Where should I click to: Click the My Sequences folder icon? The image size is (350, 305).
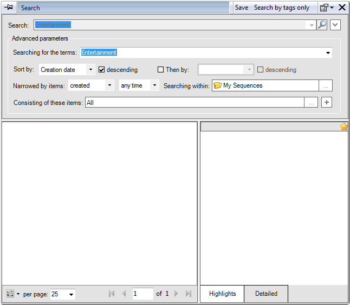click(217, 85)
